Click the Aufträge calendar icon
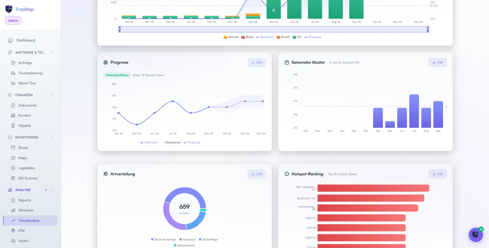 [13, 63]
